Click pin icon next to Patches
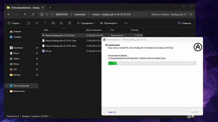The width and height of the screenshot is (218, 122). (37, 75)
